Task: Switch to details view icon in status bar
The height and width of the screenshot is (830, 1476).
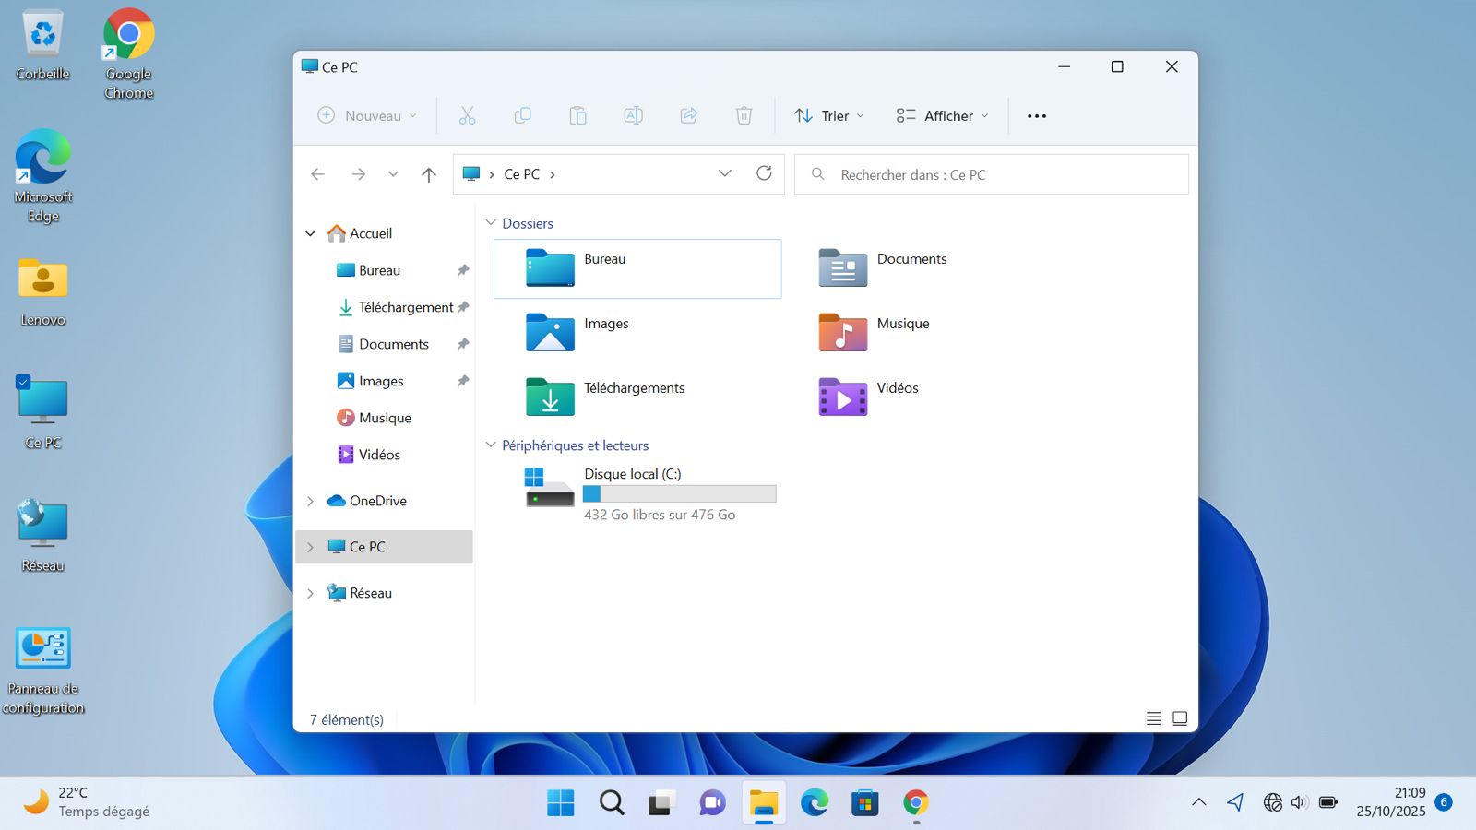Action: pyautogui.click(x=1153, y=718)
